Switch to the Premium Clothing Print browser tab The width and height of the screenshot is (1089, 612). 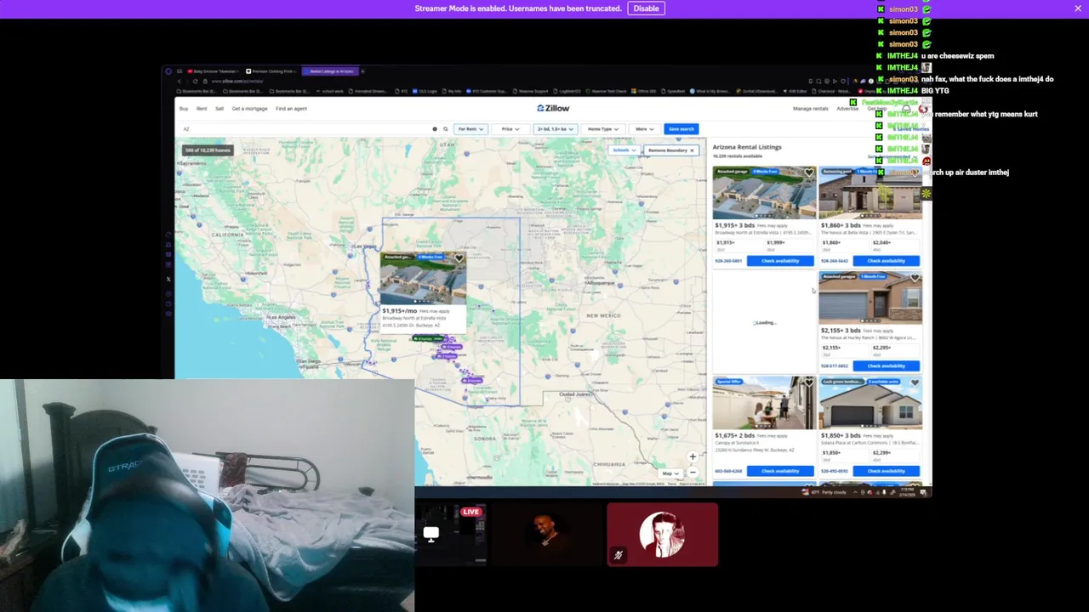pos(270,71)
